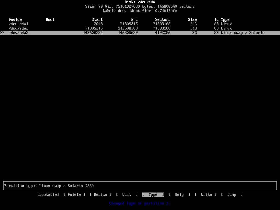280x210 pixels.
Task: Select the Resize menu option
Action: pyautogui.click(x=101, y=194)
